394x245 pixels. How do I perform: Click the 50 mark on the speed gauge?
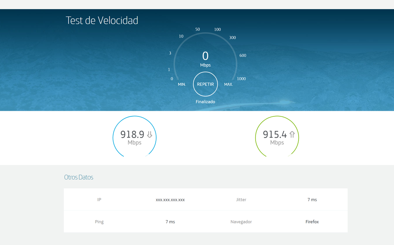click(197, 30)
